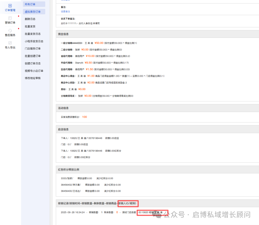The width and height of the screenshot is (259, 225).
Task: Select 所有订单 menu item
Action: coord(30,4)
